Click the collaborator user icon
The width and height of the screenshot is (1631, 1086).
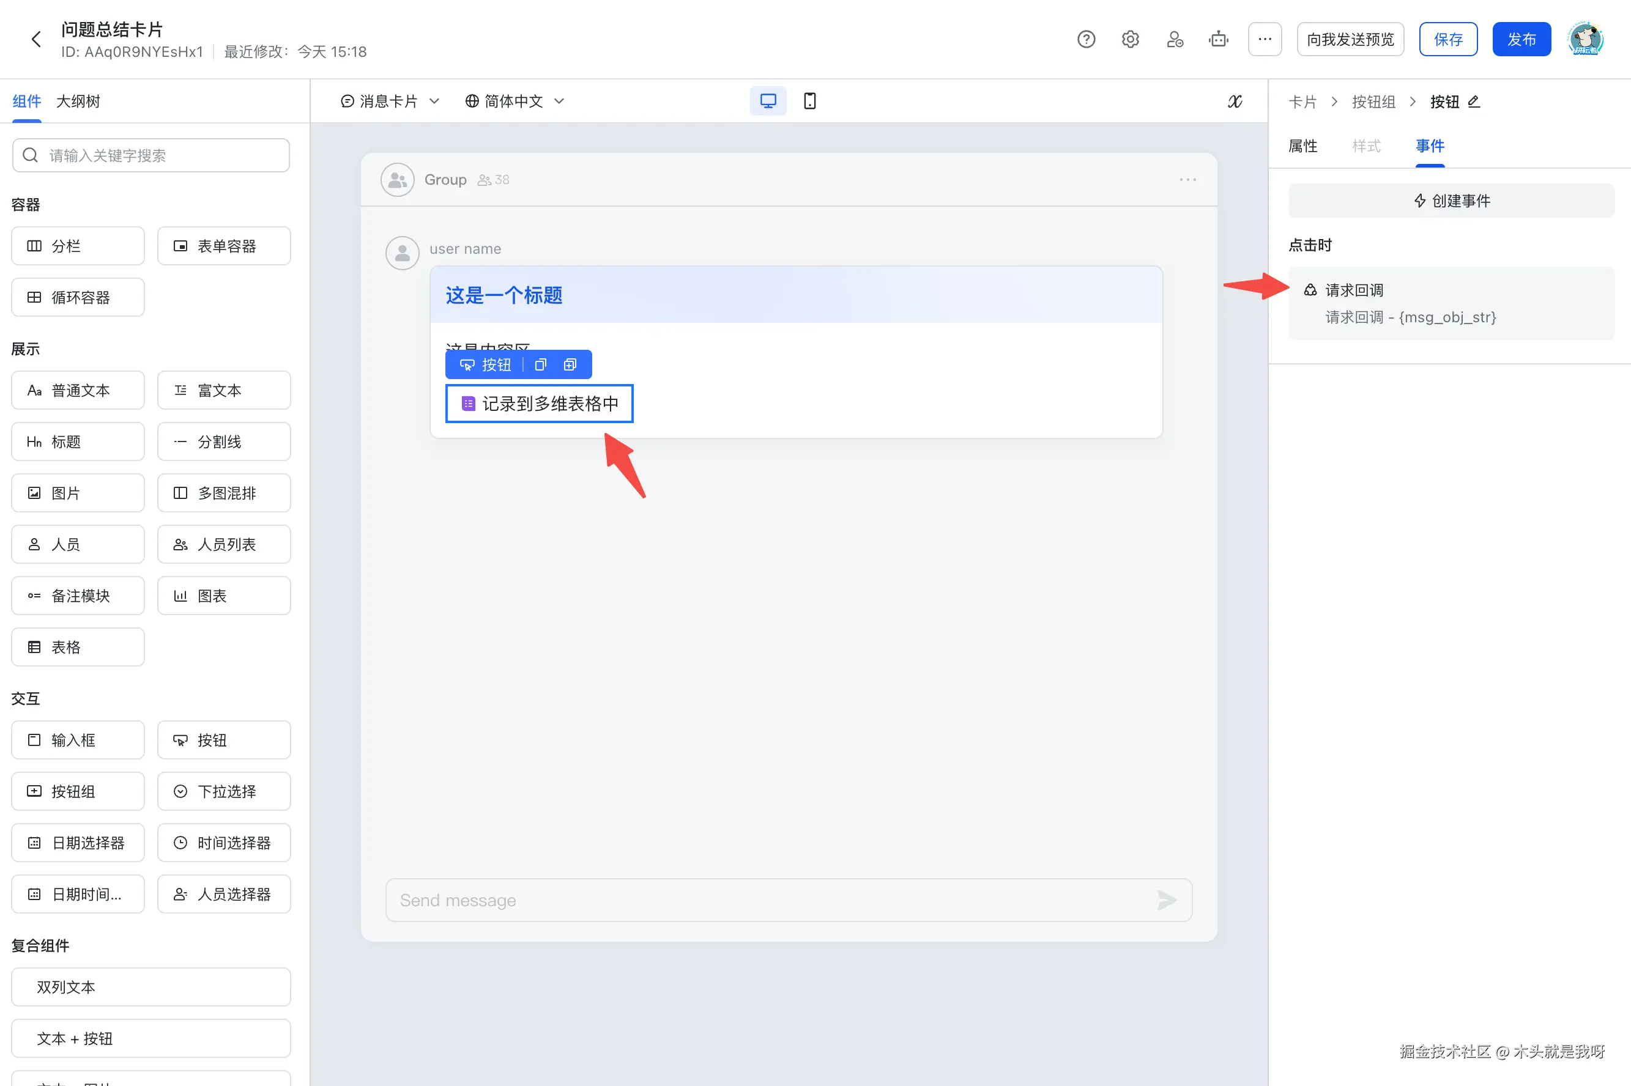pyautogui.click(x=1175, y=40)
